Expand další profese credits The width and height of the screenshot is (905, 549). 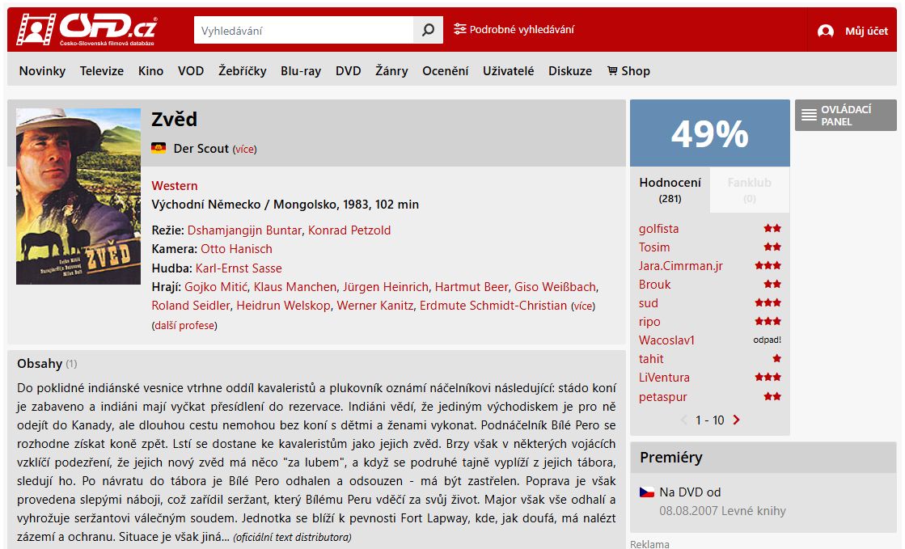point(184,326)
